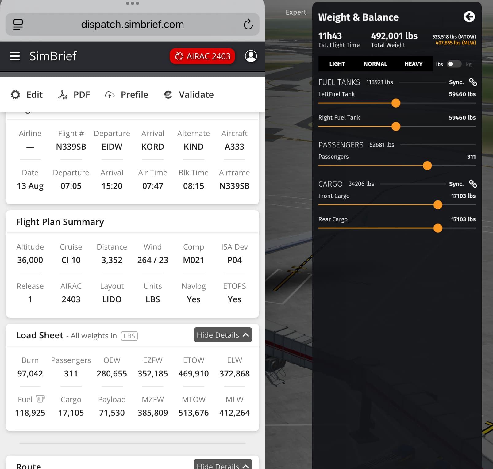
Task: Click the ETOW value 469,910
Action: pyautogui.click(x=194, y=373)
